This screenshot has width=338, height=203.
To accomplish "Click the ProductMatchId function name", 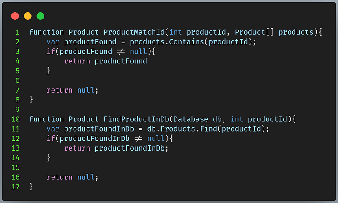I will coord(134,32).
